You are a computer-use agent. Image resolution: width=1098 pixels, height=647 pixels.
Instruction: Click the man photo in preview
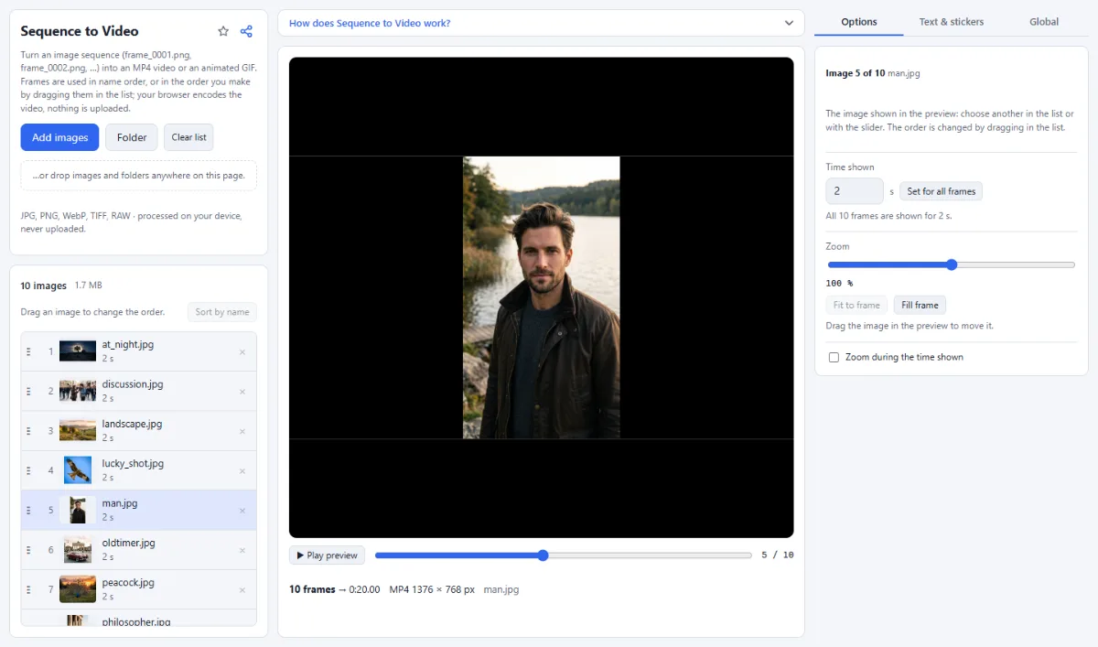click(542, 297)
